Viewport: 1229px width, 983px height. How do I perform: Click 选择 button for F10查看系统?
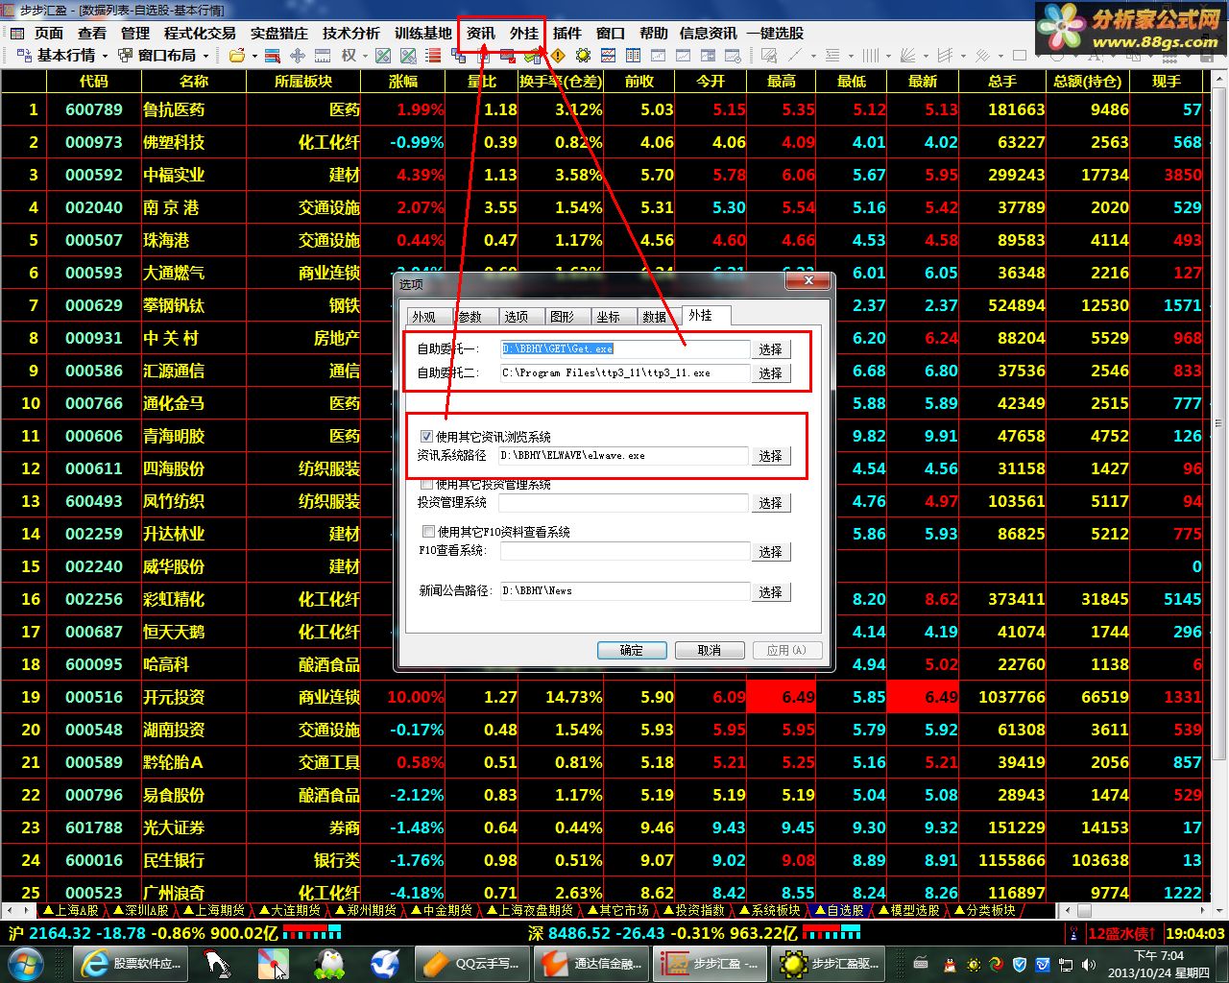pyautogui.click(x=770, y=552)
